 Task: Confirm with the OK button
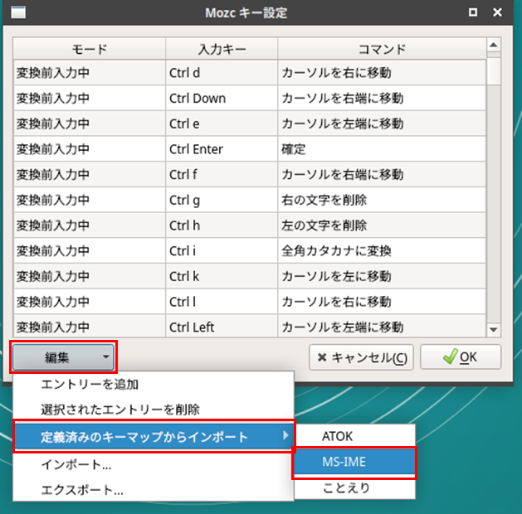[x=461, y=357]
